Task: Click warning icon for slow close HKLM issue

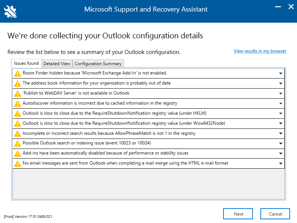Action: coord(18,114)
